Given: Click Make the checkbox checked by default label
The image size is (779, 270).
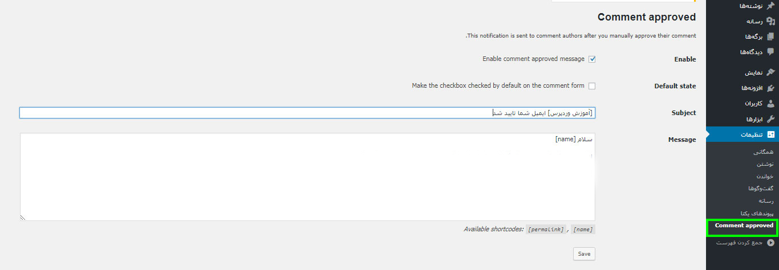Looking at the screenshot, I should tap(498, 85).
